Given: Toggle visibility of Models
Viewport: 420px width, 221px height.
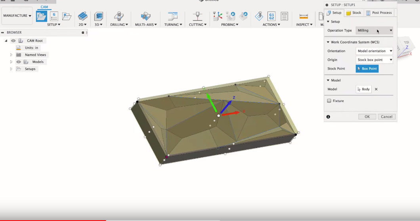Looking at the screenshot, I should click(19, 62).
